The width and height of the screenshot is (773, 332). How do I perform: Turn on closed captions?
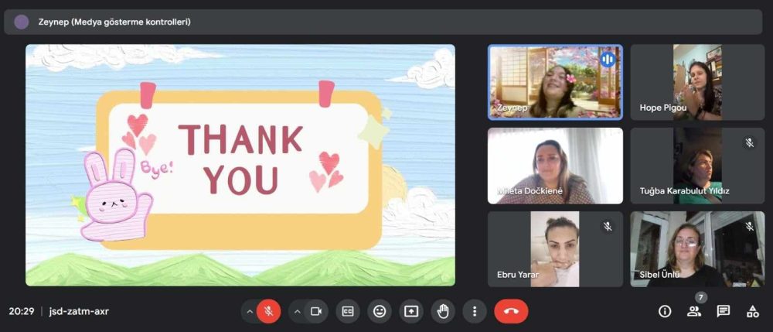(348, 311)
